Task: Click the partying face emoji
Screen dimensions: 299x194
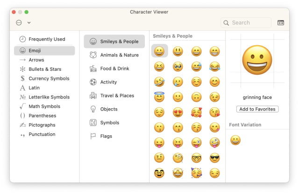Action: [196, 173]
